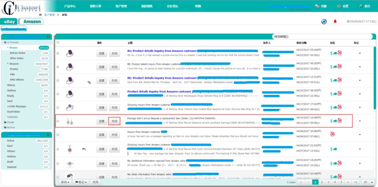Image resolution: width=378 pixels, height=187 pixels.
Task: Click the iChannel Solution logo
Action: coord(21,7)
